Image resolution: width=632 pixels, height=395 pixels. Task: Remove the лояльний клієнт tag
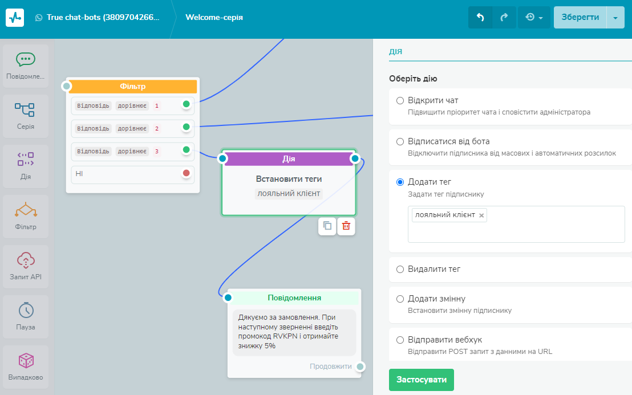481,215
